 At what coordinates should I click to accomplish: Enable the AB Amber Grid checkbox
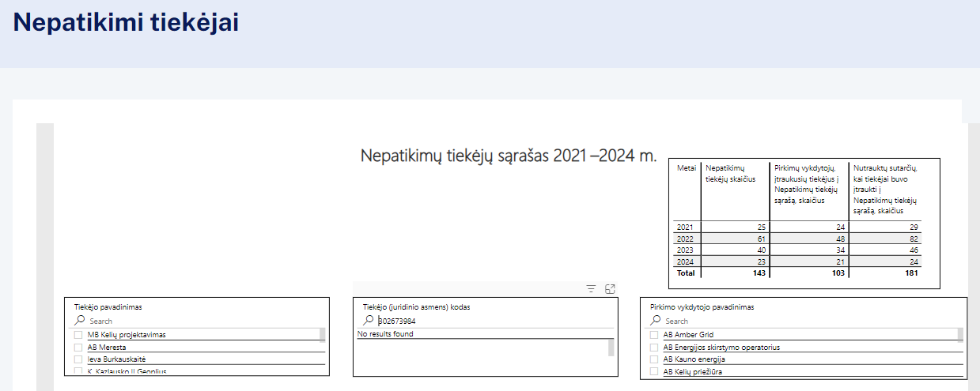coord(654,335)
